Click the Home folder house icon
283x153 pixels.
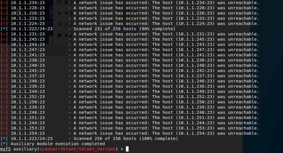coord(59,24)
